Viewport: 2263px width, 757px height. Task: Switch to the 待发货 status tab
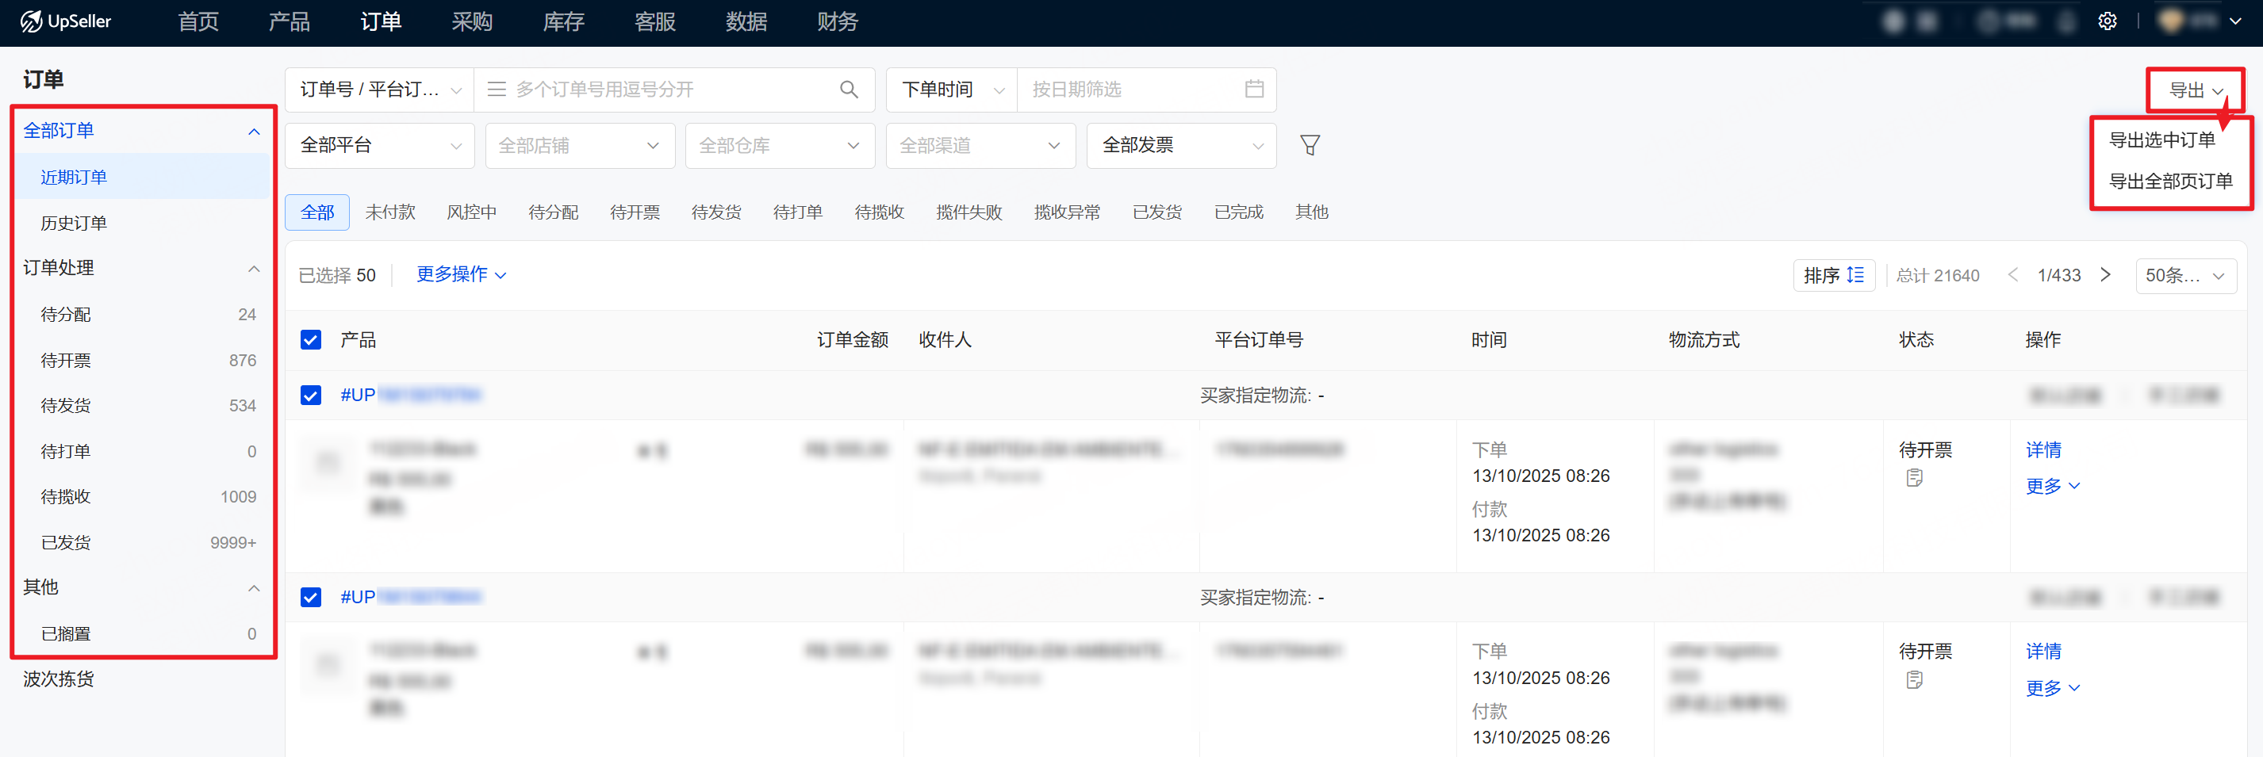(715, 212)
